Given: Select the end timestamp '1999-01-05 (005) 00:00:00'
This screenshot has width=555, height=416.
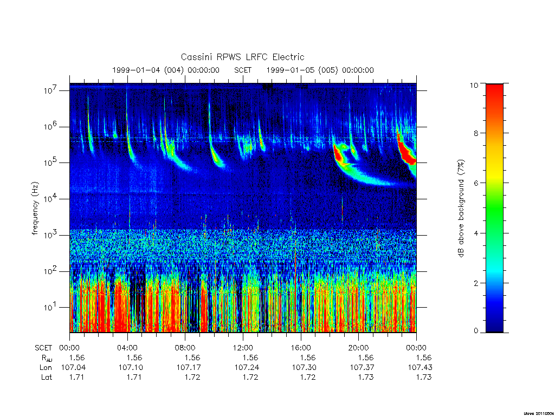Looking at the screenshot, I should [320, 70].
